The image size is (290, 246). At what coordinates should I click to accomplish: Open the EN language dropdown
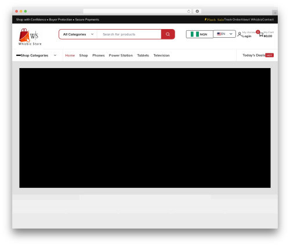[224, 34]
